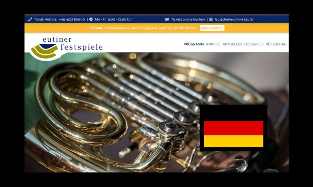Viewport: 313px width, 187px height.
Task: Click the Eutiner Festspiele logo emblem
Action: pos(44,52)
